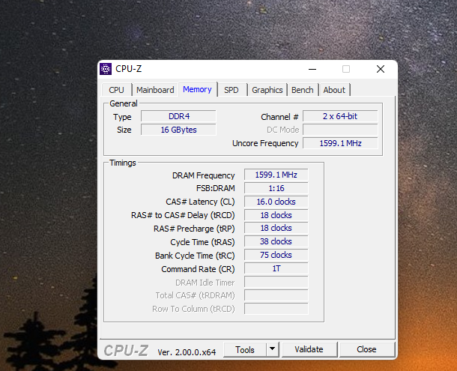Click the FSB:DRAM 1:16 value
Image resolution: width=457 pixels, height=371 pixels.
point(276,188)
